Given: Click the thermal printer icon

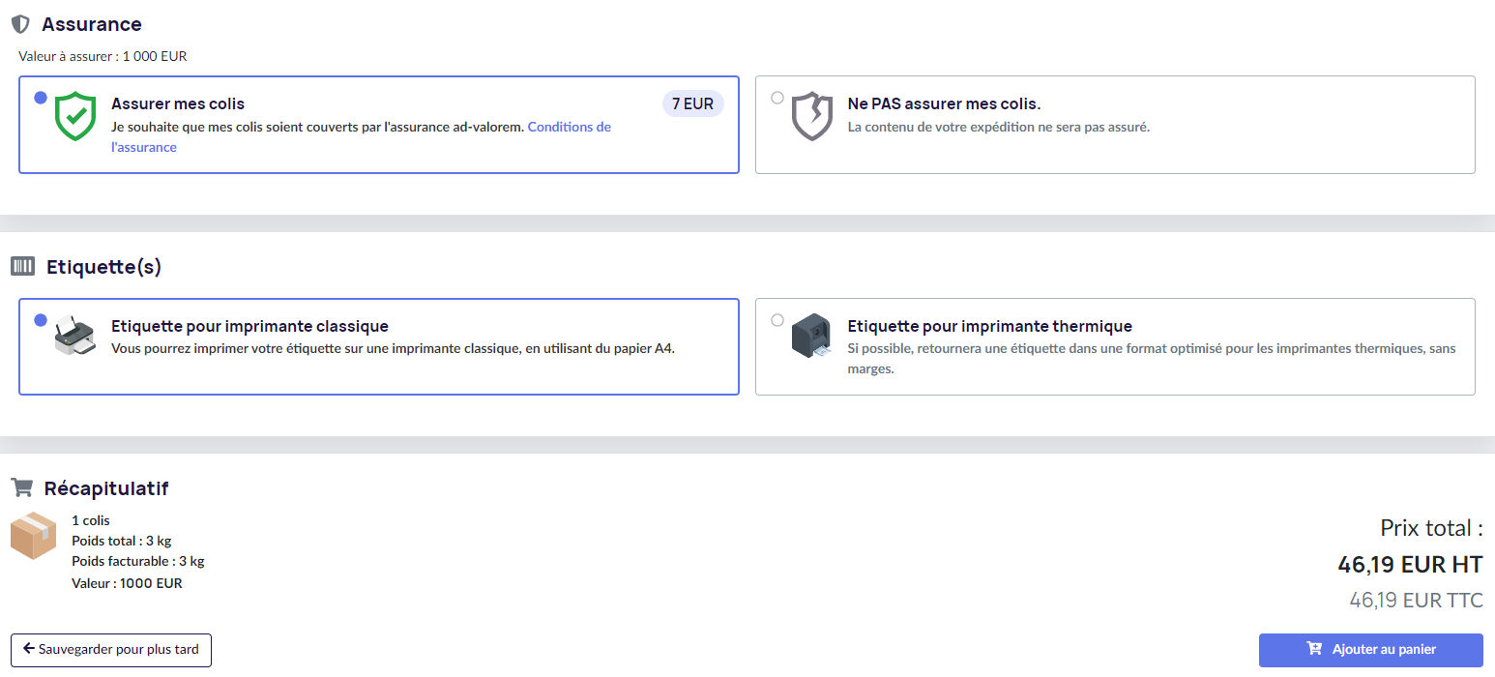Looking at the screenshot, I should (811, 337).
